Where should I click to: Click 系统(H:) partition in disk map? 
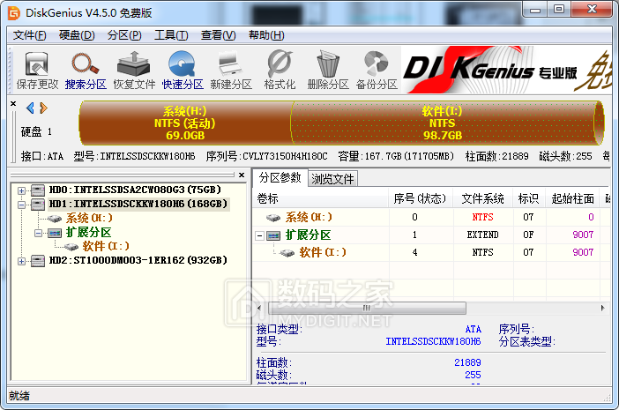point(185,123)
